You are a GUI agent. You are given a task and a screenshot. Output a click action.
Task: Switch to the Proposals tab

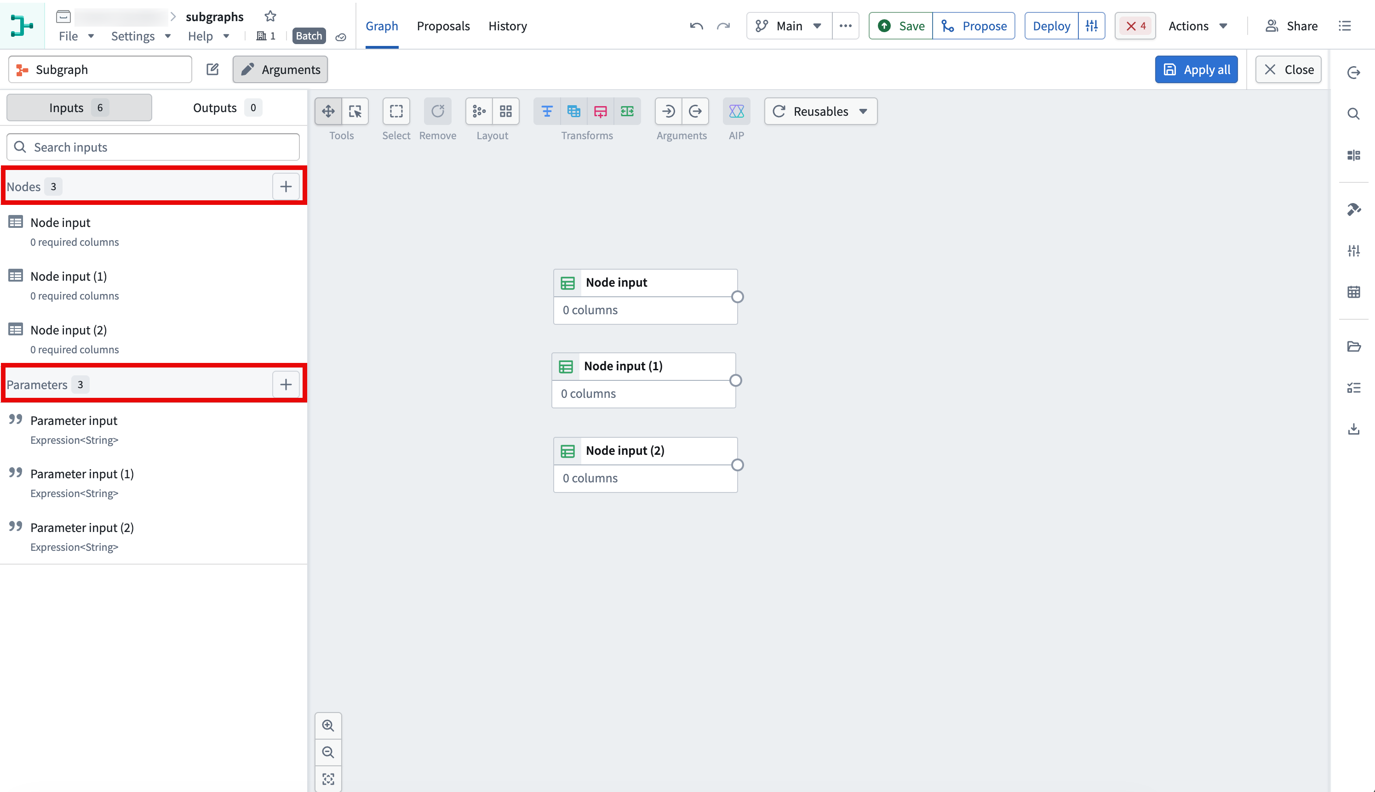tap(443, 26)
